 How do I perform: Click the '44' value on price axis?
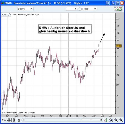[x=117, y=19]
